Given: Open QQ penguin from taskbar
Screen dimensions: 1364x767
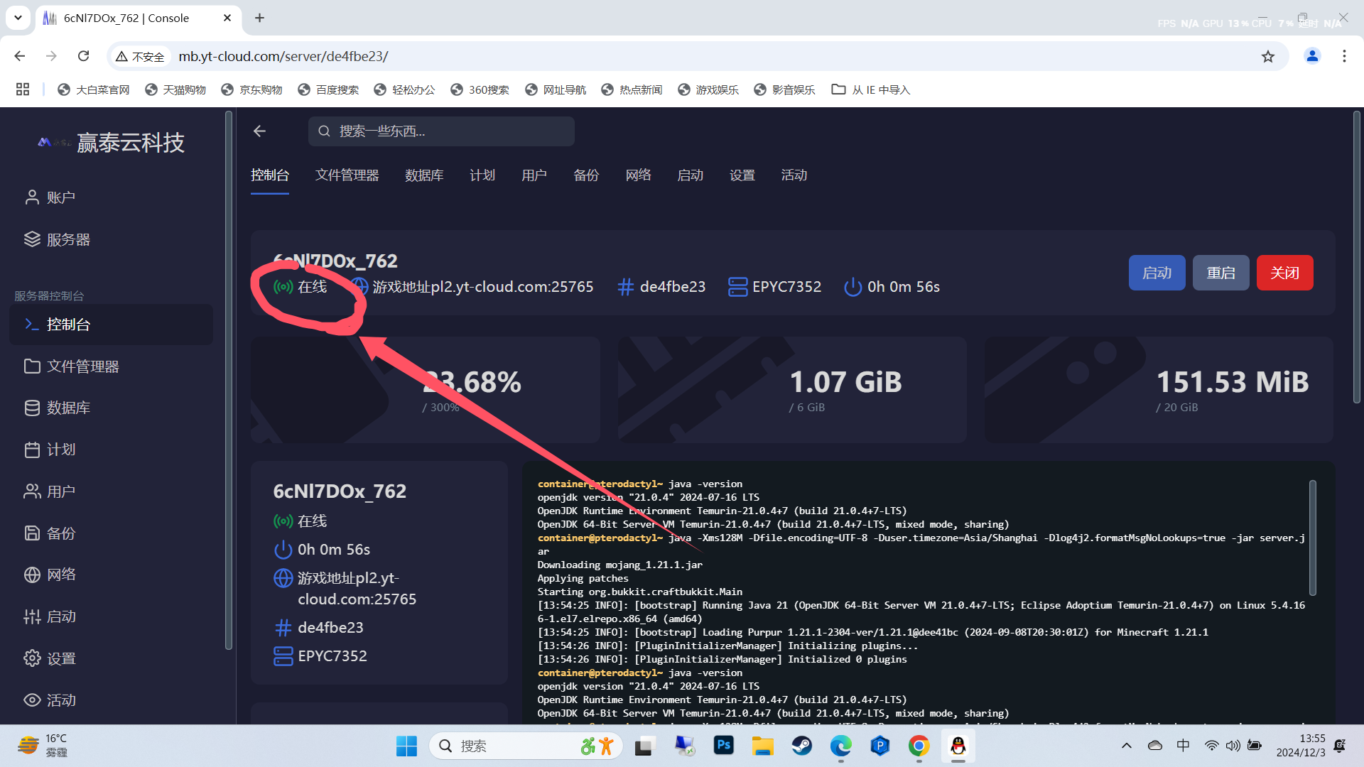Looking at the screenshot, I should 958,746.
